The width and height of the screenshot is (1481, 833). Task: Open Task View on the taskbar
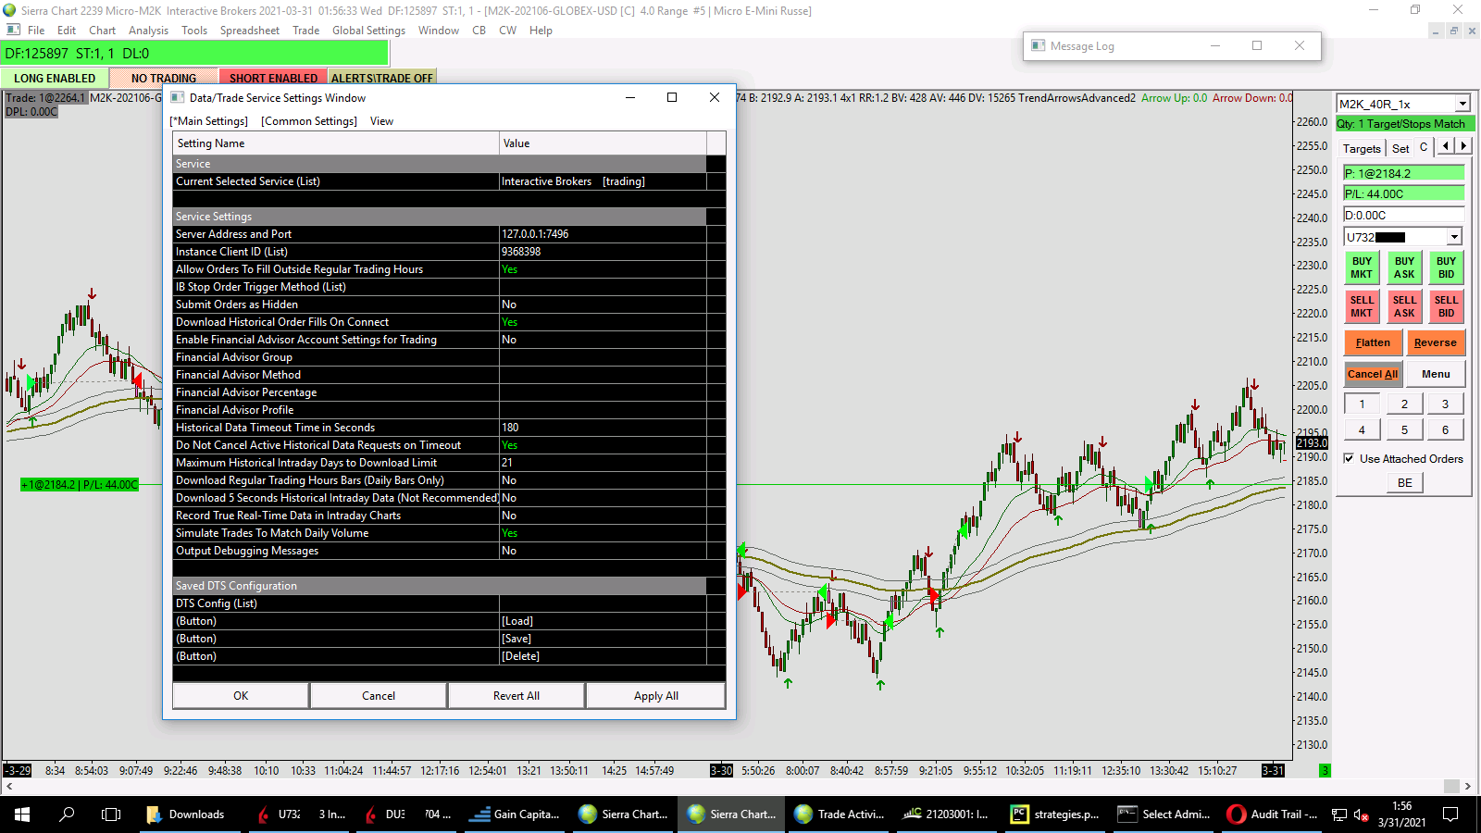tap(111, 814)
